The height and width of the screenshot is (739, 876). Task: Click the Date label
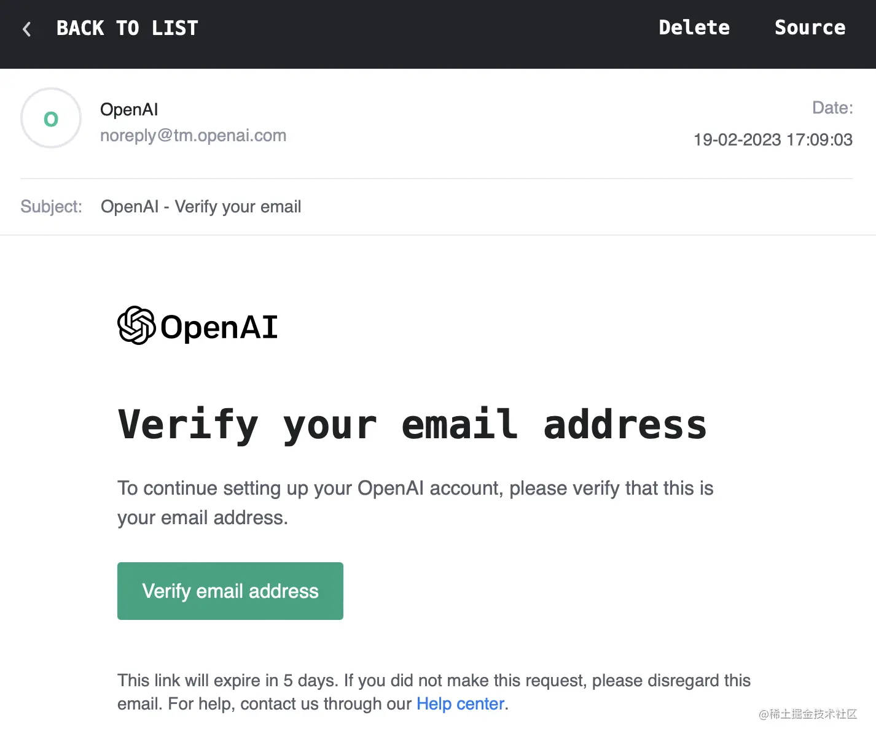(832, 108)
